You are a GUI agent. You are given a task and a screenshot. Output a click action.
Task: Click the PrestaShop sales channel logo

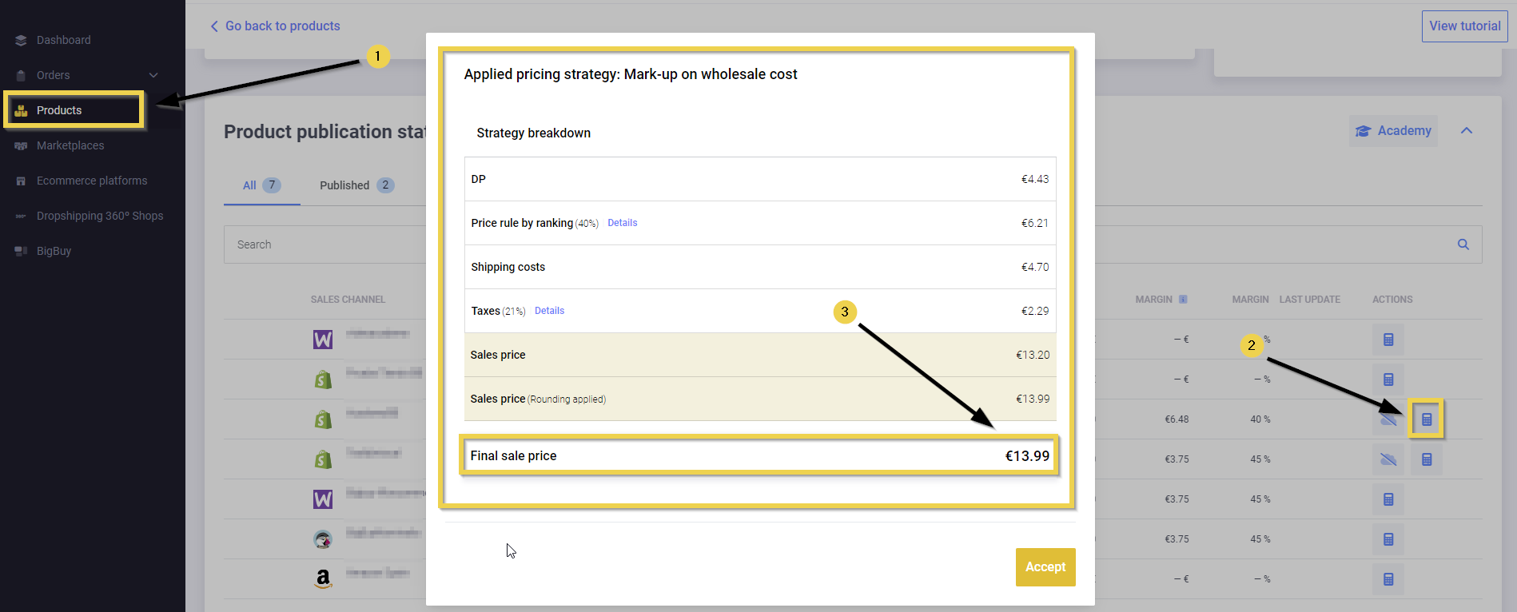[323, 539]
